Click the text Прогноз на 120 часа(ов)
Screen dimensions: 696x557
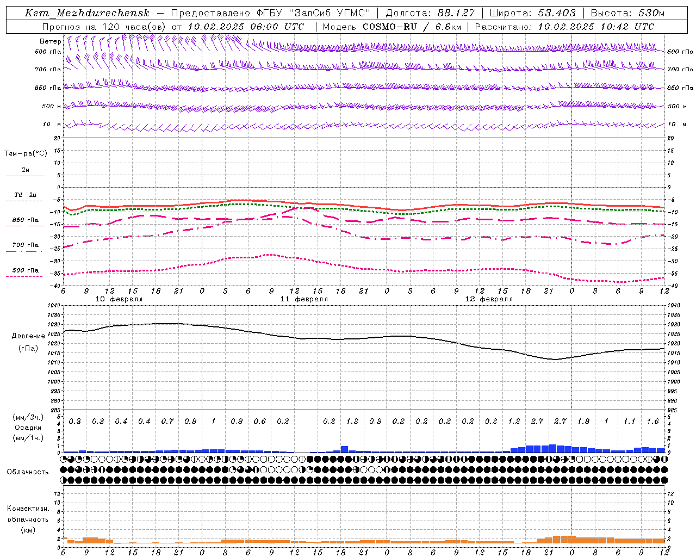[104, 27]
